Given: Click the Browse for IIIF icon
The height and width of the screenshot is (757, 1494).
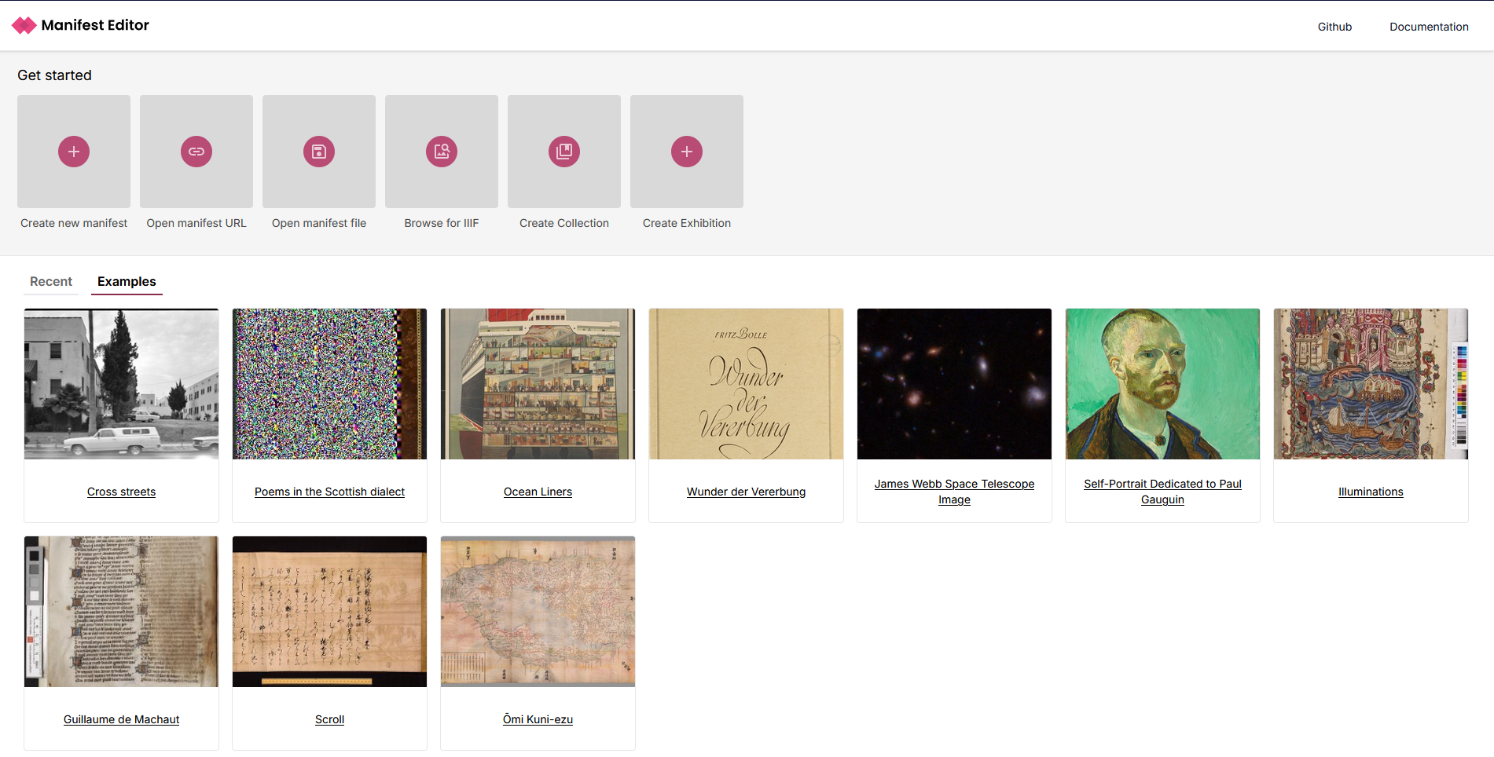Looking at the screenshot, I should (x=442, y=152).
